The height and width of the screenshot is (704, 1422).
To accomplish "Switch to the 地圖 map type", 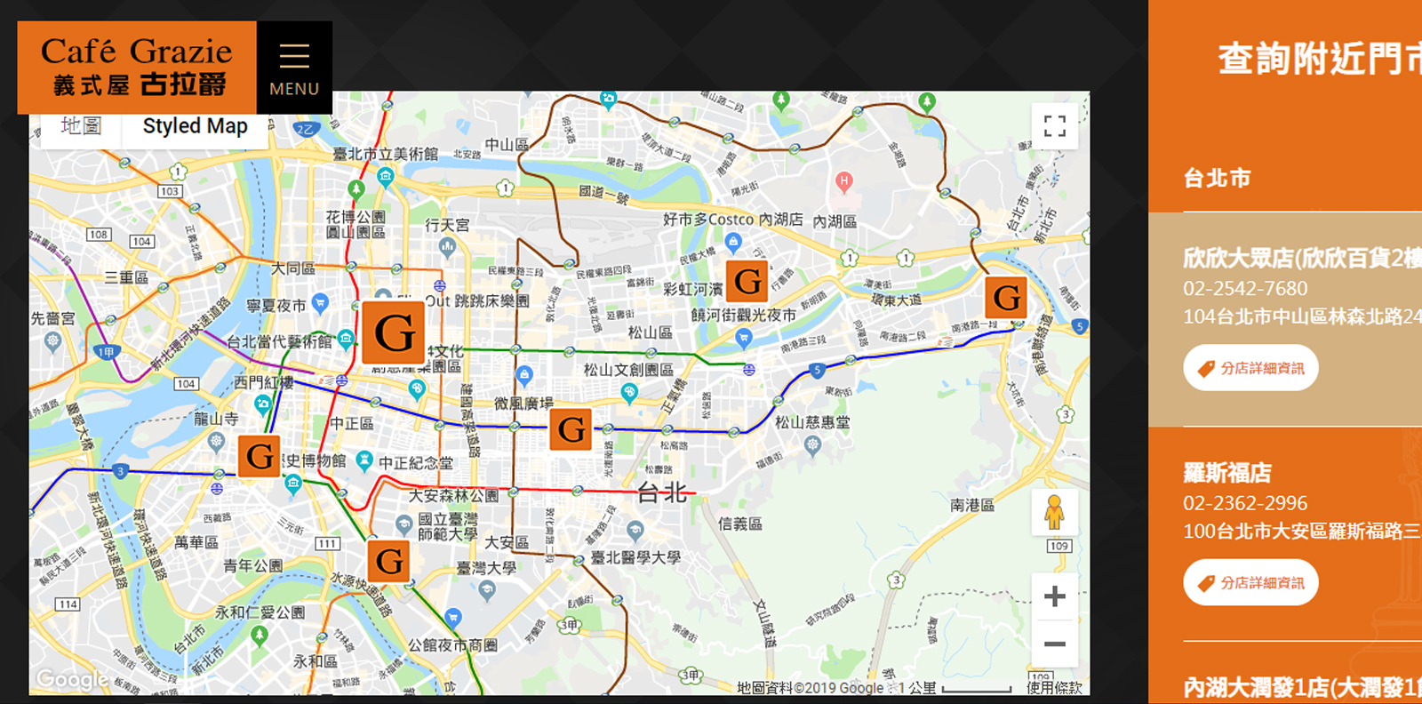I will click(x=81, y=126).
